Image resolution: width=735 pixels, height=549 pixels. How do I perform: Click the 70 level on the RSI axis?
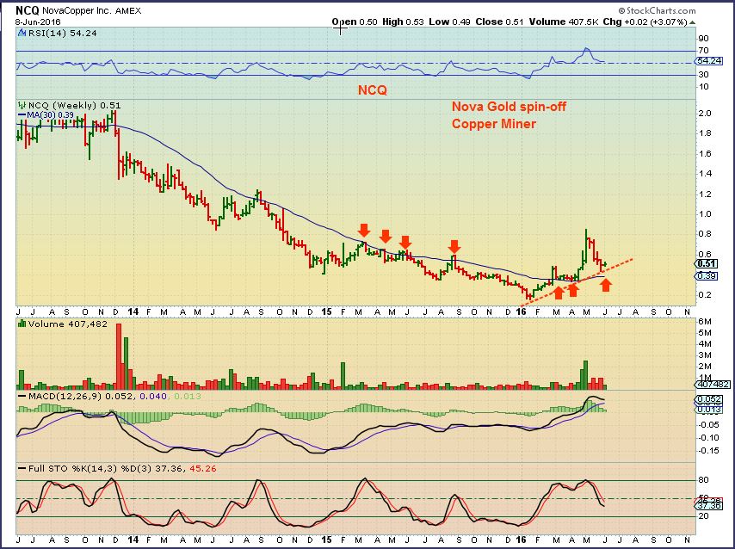[x=704, y=51]
